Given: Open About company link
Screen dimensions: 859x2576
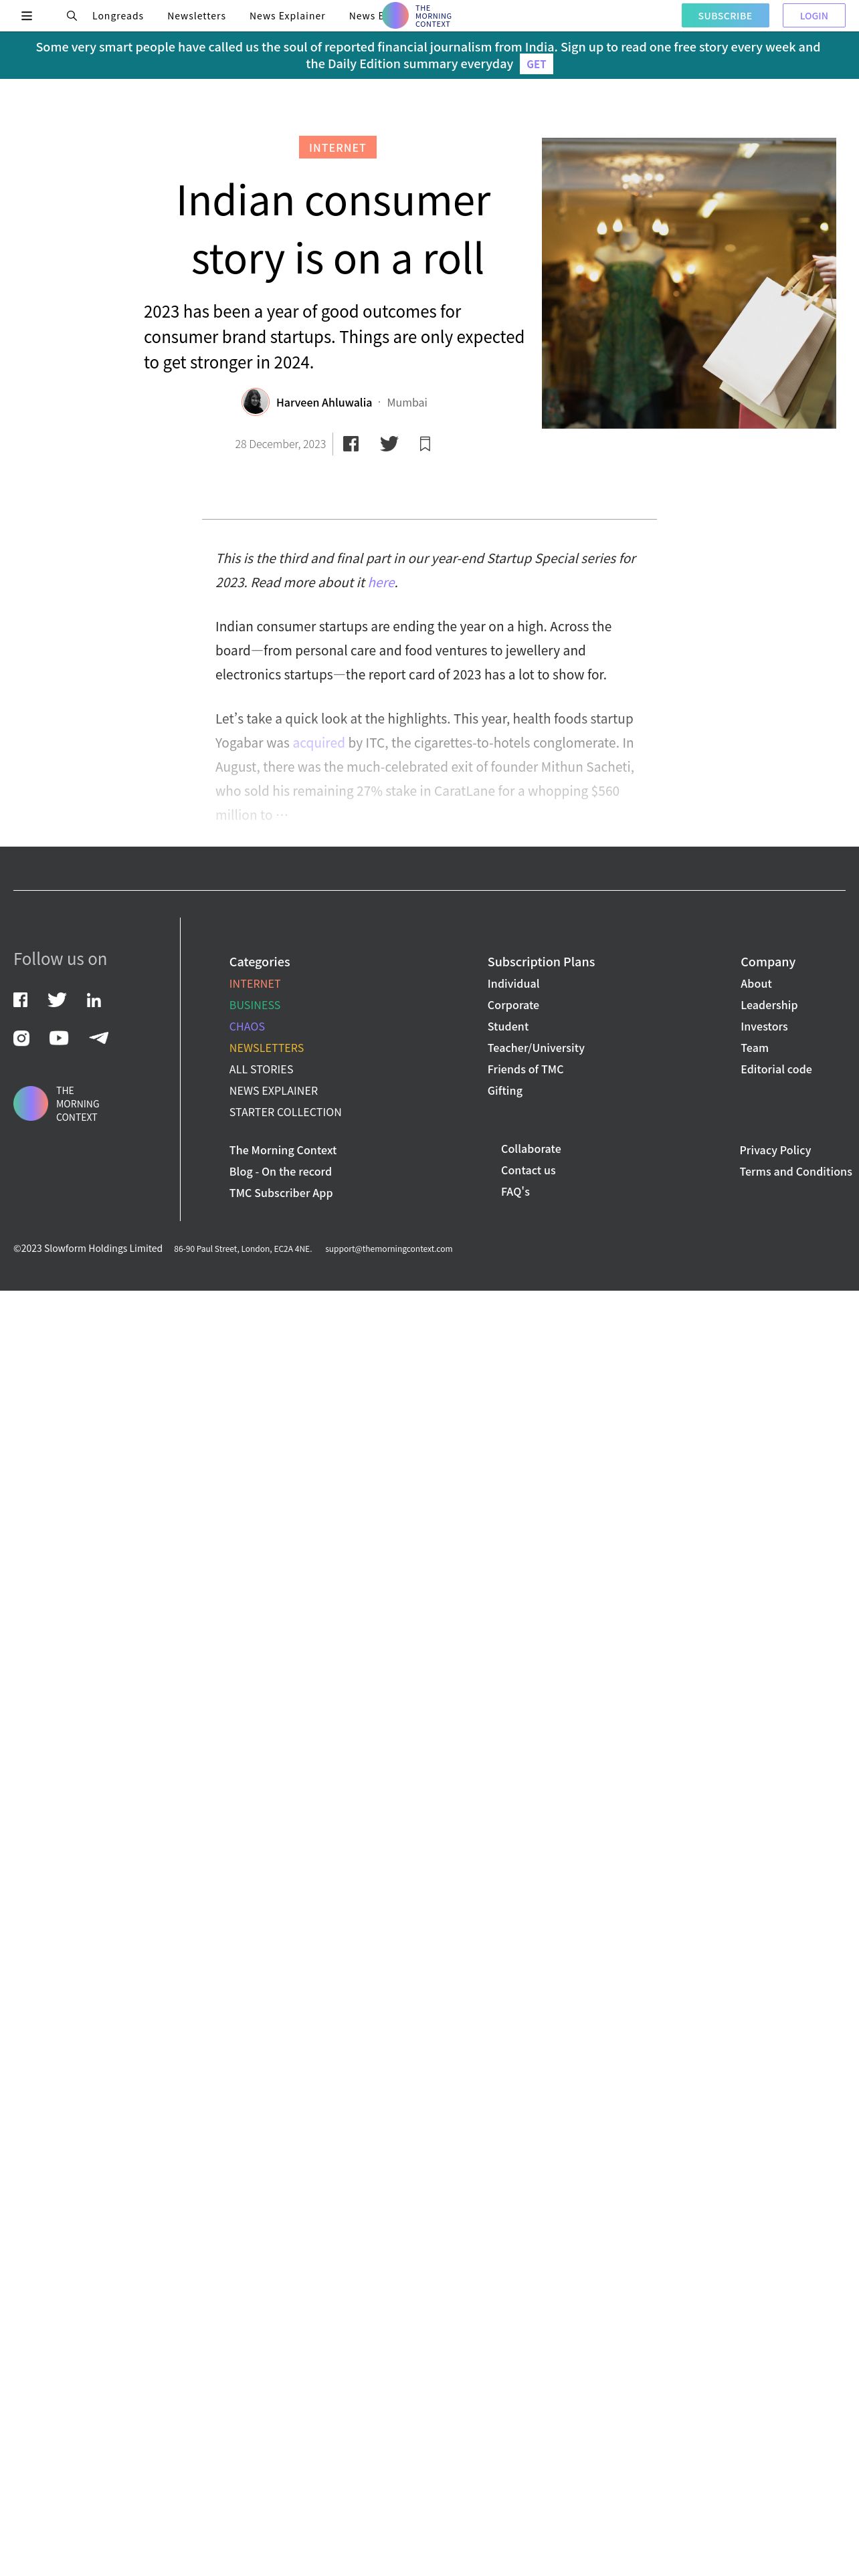Looking at the screenshot, I should pyautogui.click(x=756, y=984).
